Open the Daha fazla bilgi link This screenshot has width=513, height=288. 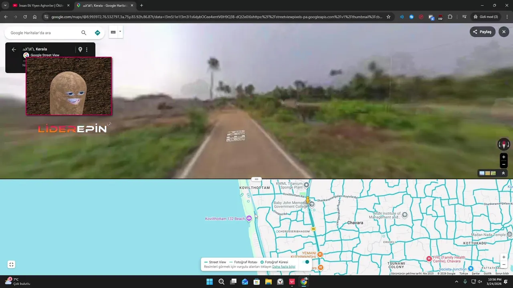pos(284,267)
